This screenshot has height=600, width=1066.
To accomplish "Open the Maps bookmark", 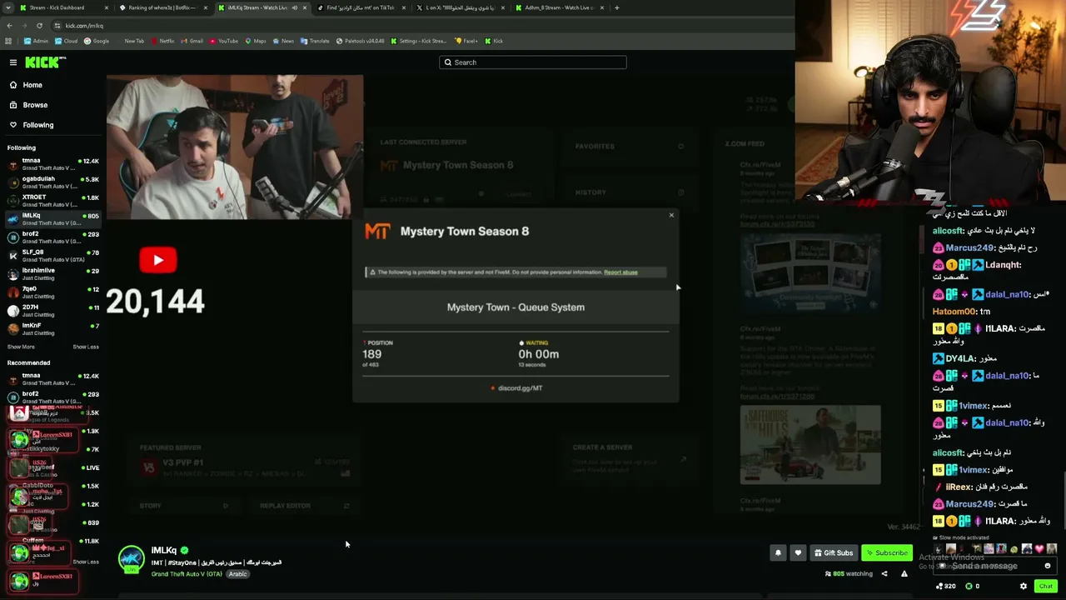I will click(256, 41).
